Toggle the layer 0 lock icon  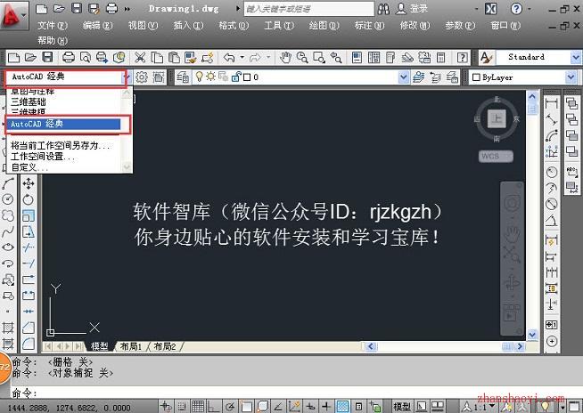tap(236, 77)
